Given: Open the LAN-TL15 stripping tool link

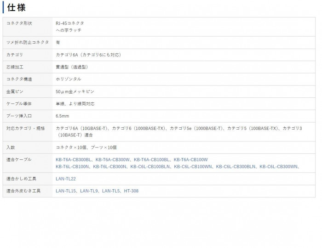Looking at the screenshot, I should coord(66,191).
